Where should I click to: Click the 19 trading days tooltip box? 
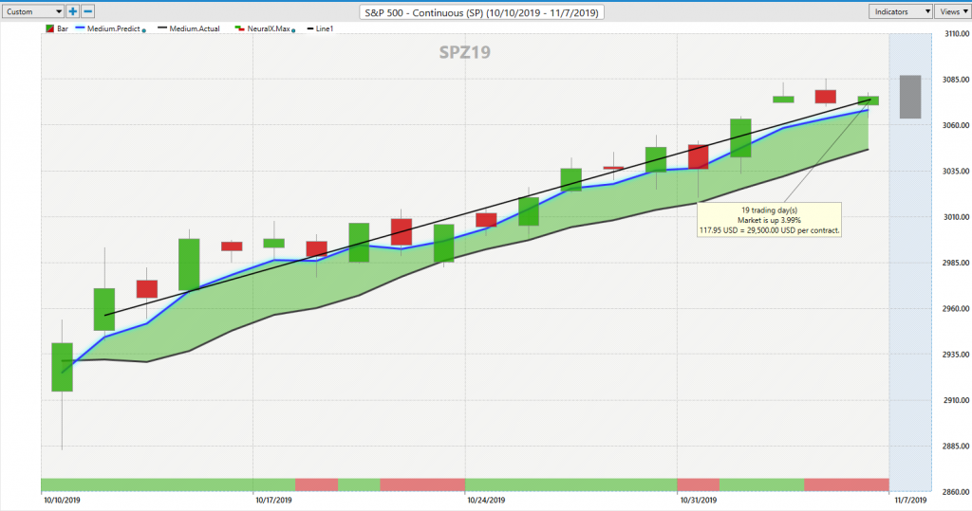pyautogui.click(x=769, y=220)
